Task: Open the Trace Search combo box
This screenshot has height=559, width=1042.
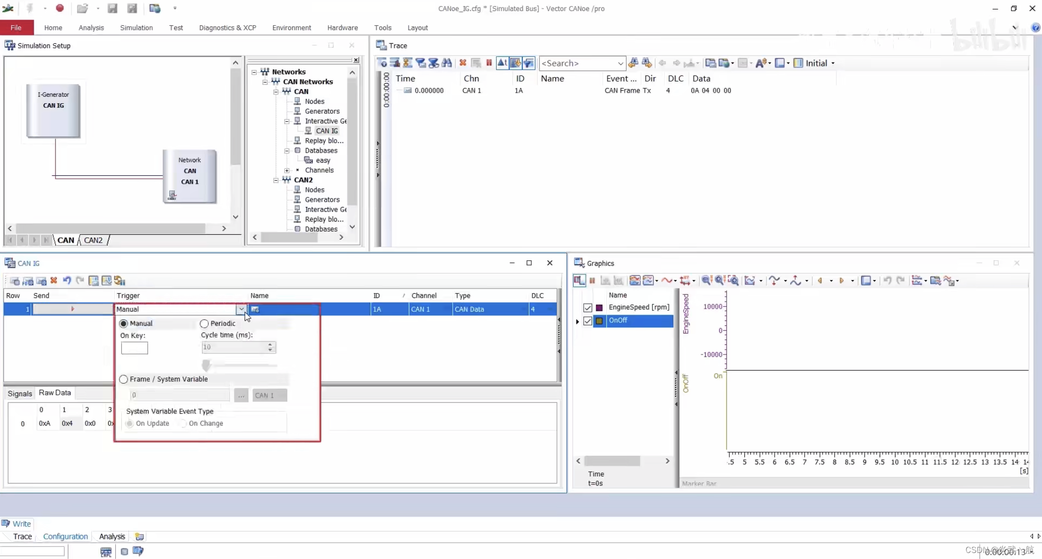Action: [620, 63]
